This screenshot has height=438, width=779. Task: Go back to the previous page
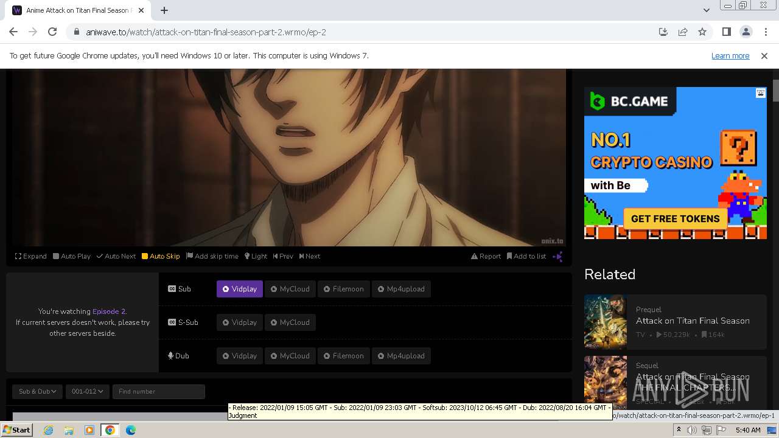pos(13,32)
